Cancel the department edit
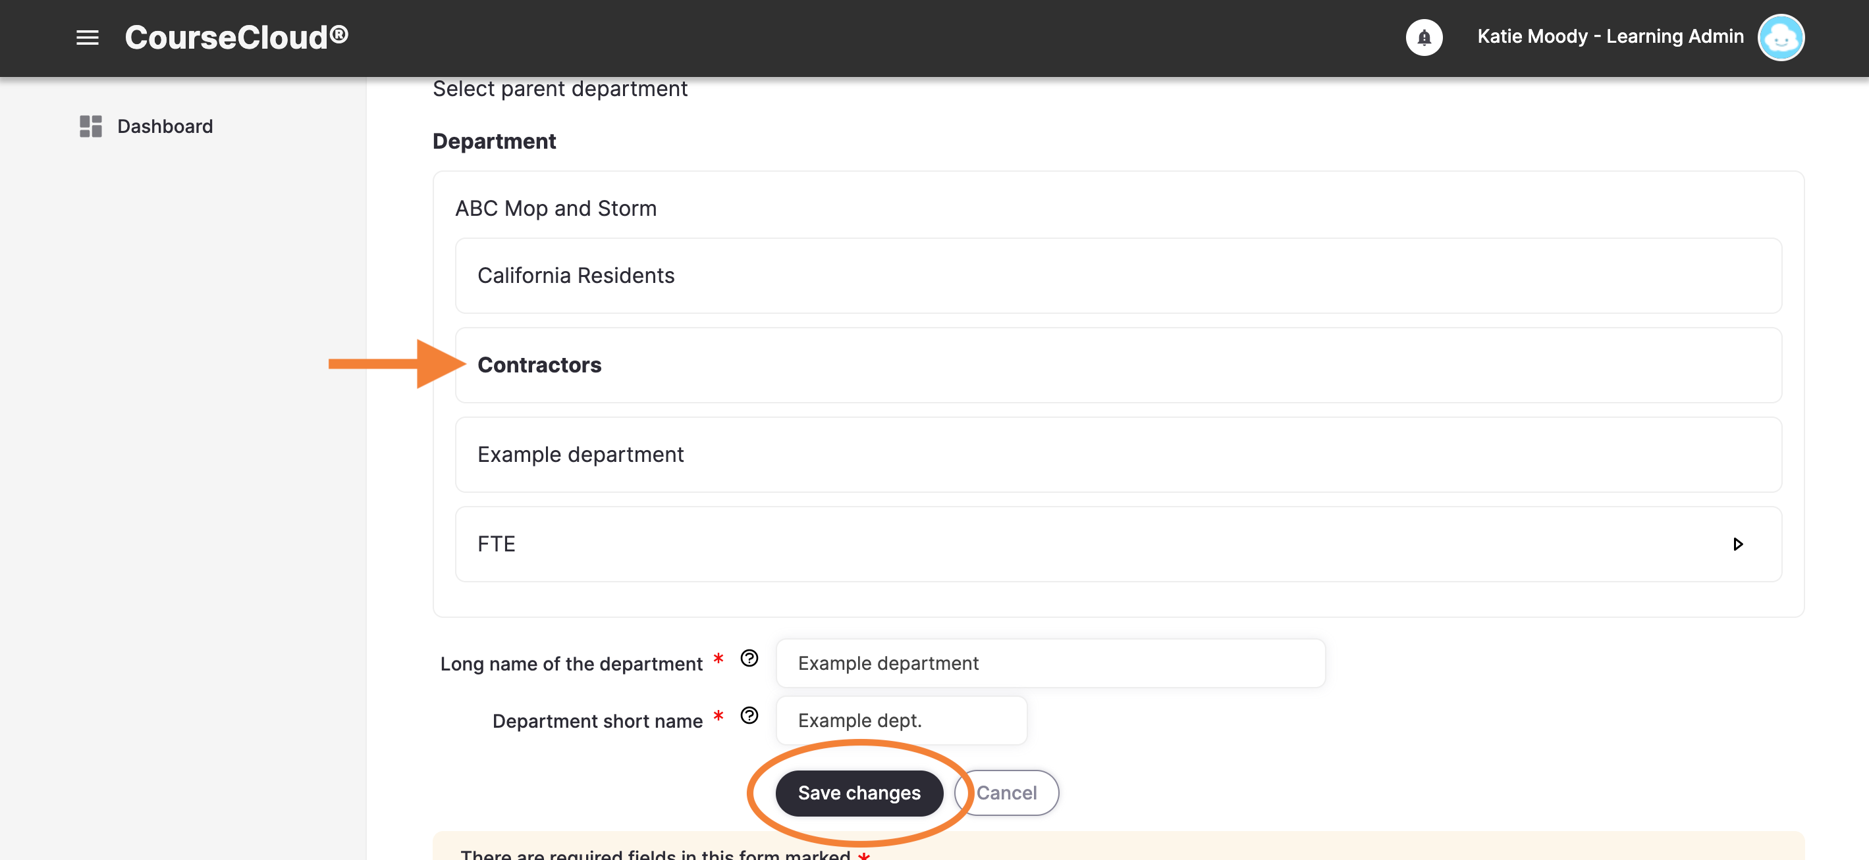The height and width of the screenshot is (860, 1869). [1006, 793]
